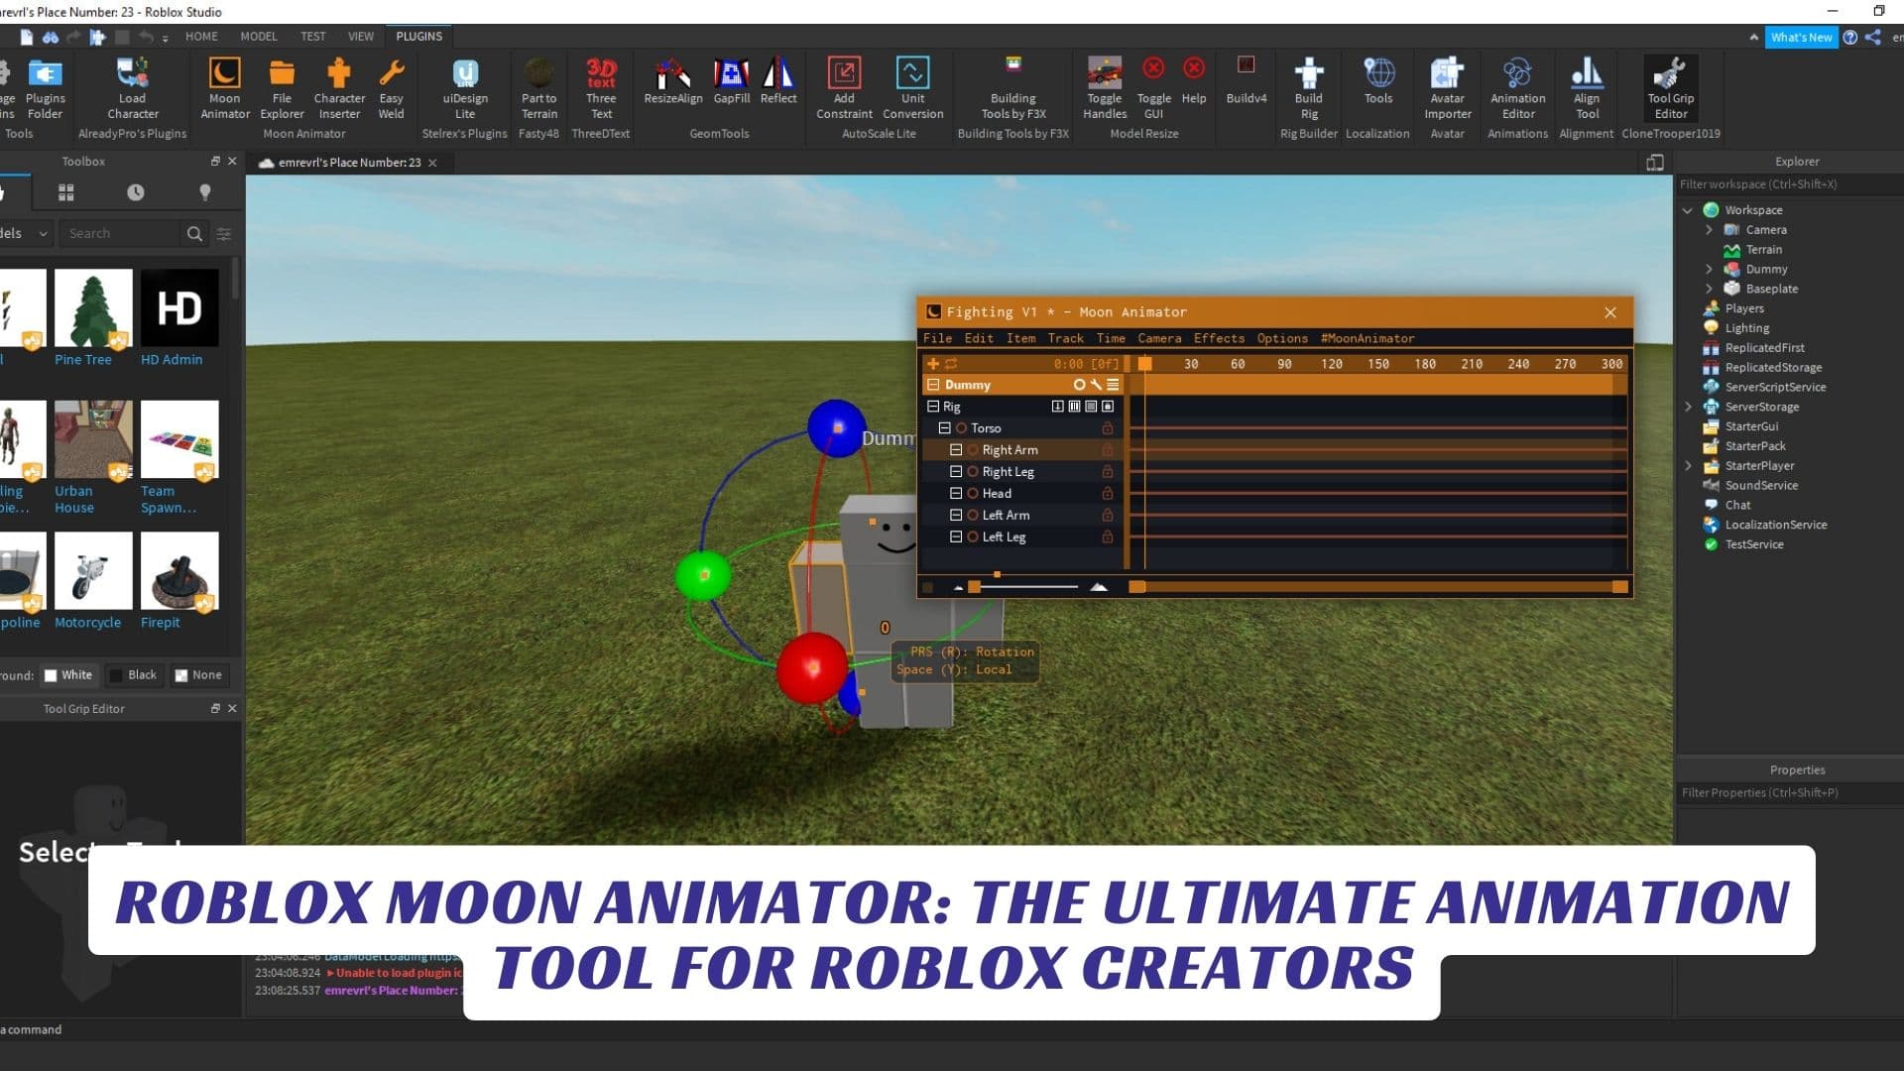Screen dimensions: 1904x1071
Task: Expand ServerStorage in Explorer
Action: point(1688,407)
